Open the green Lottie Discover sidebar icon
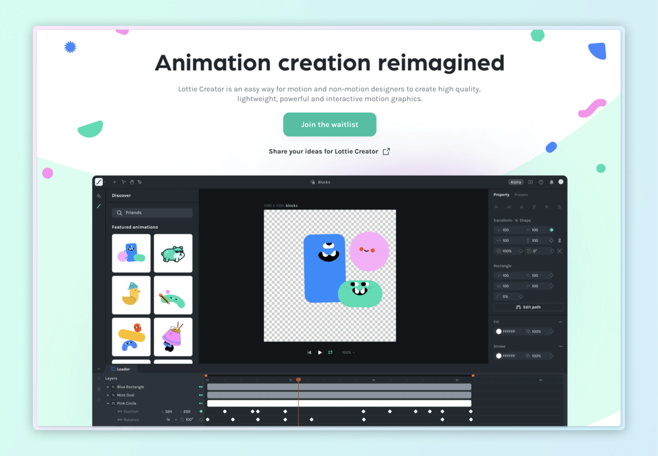Screen dimensions: 658x456 (x=99, y=206)
